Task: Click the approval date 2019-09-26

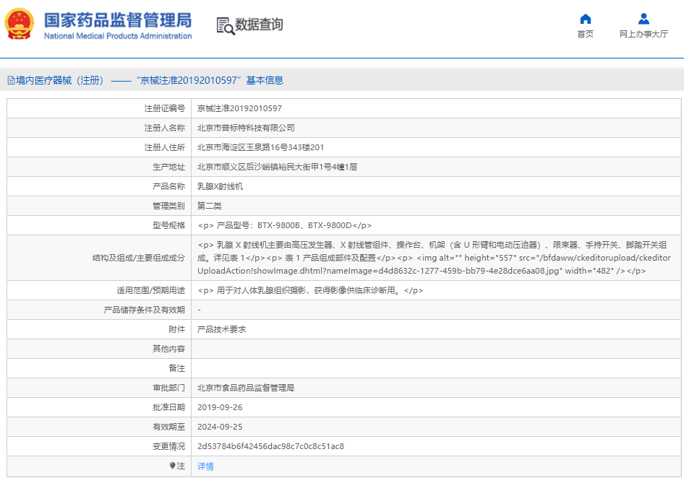Action: click(220, 407)
